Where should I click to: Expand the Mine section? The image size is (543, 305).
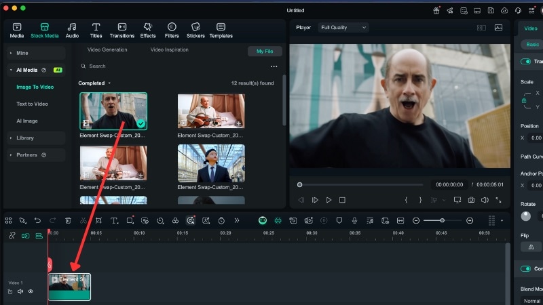click(36, 53)
